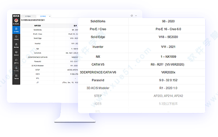Select the blue active tab label
Image resolution: width=218 pixels, height=137 pixels.
(x=43, y=16)
